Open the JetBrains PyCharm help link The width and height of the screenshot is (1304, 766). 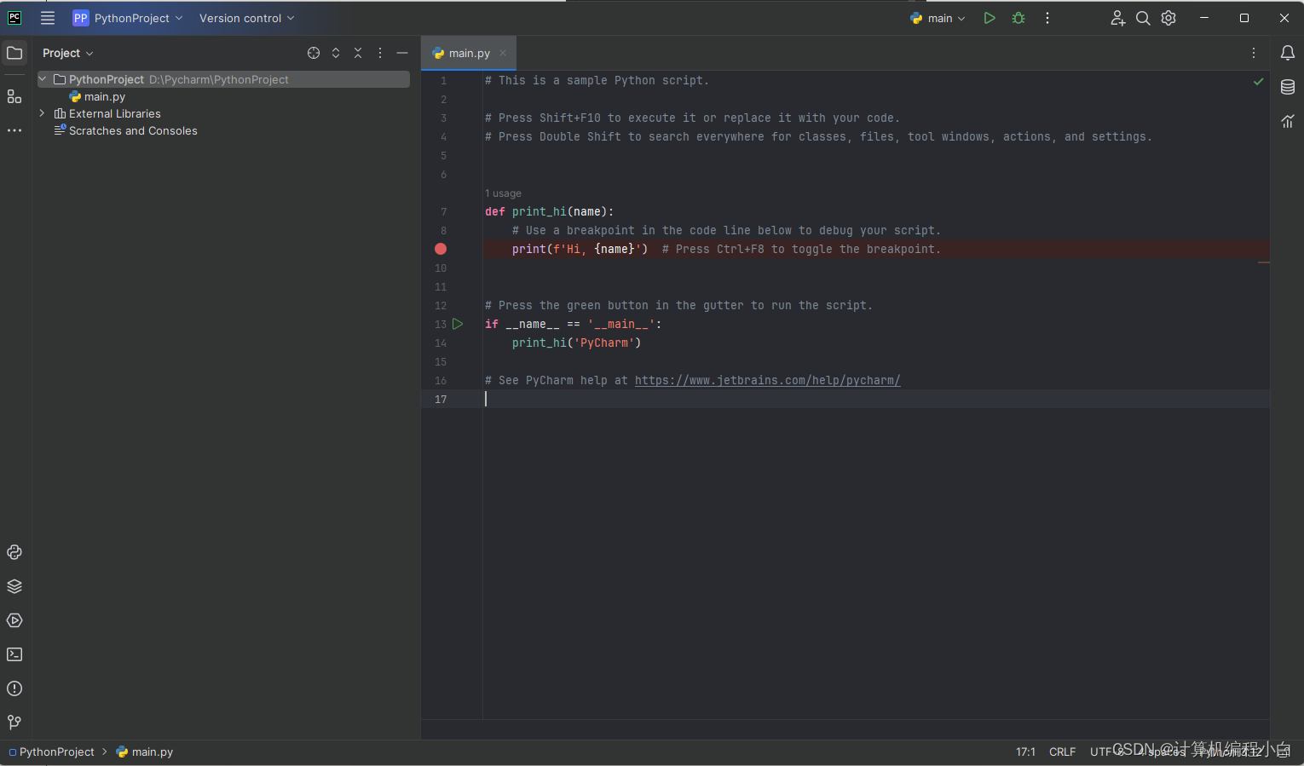click(767, 380)
